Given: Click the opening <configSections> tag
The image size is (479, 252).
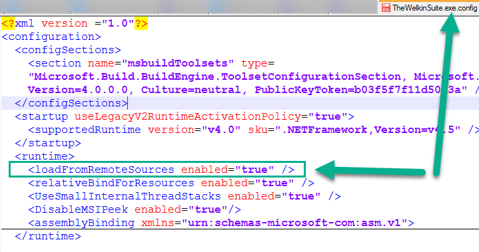Looking at the screenshot, I should click(x=68, y=50).
